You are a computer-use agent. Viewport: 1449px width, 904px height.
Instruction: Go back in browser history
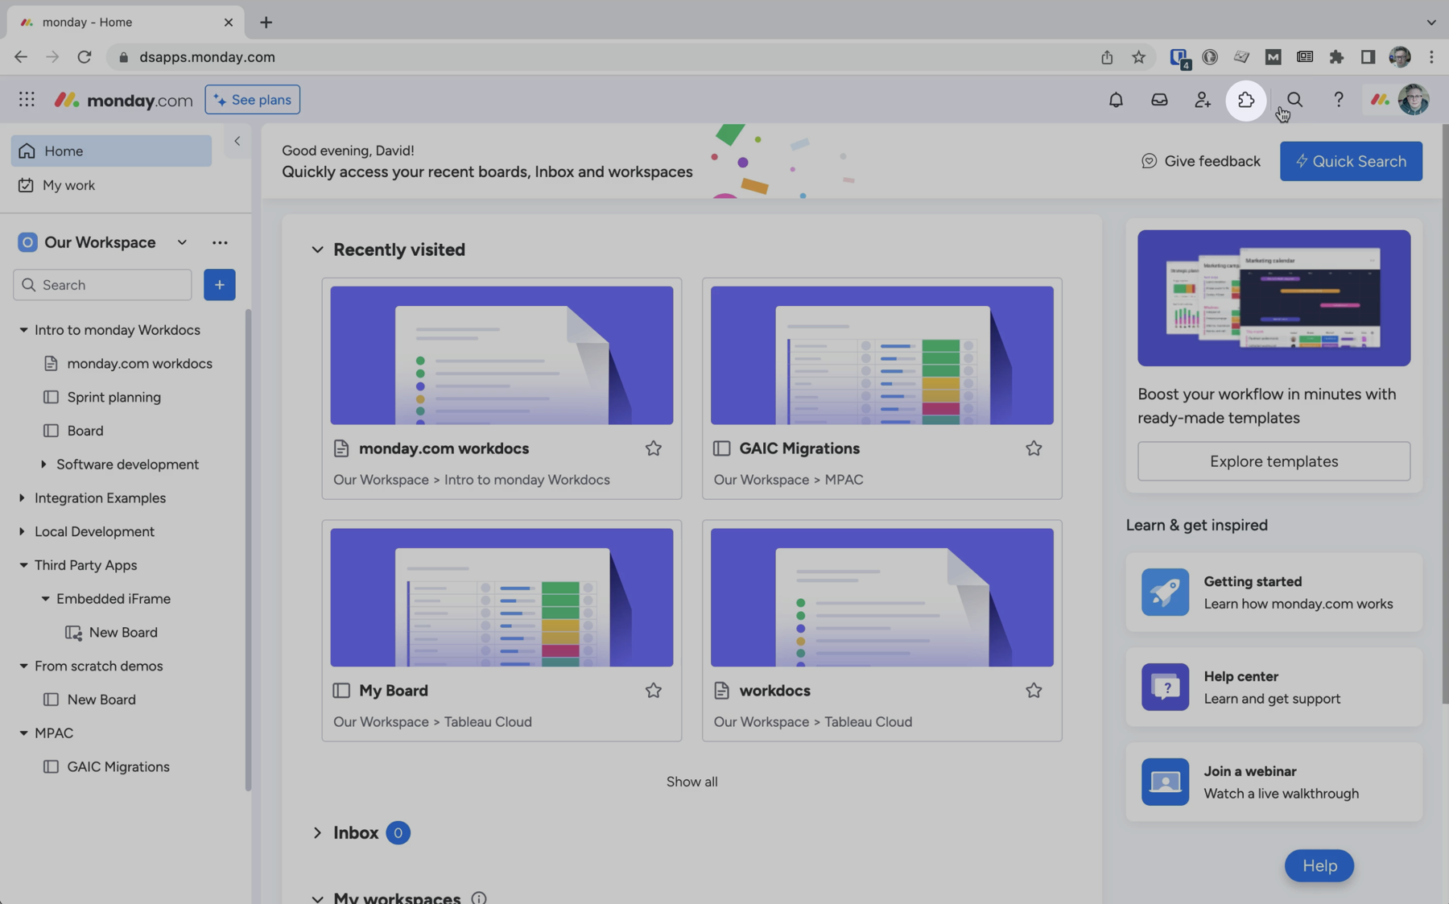[21, 57]
